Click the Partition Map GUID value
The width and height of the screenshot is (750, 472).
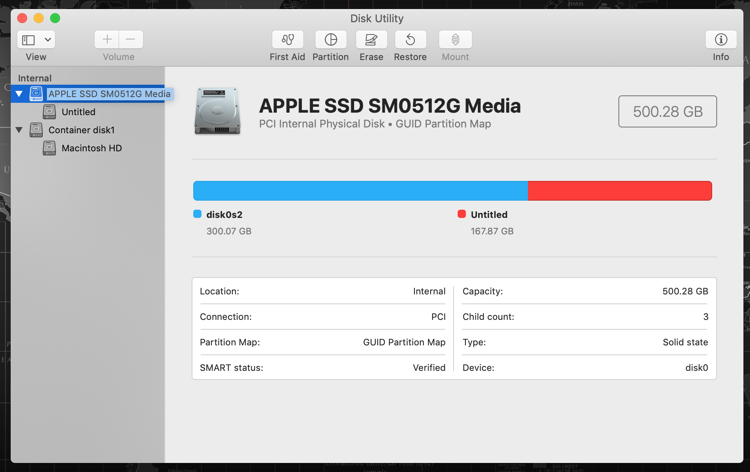[404, 342]
